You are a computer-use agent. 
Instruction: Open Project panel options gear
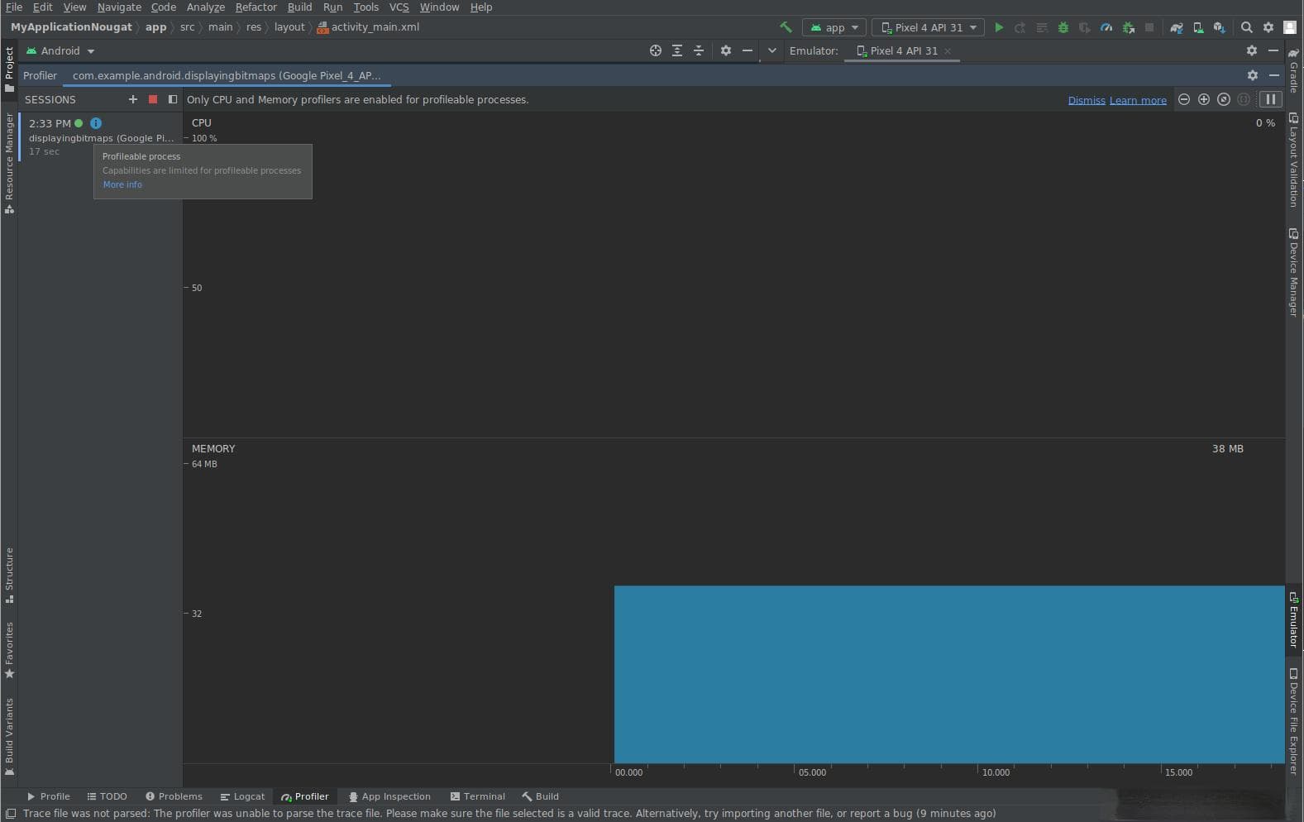(726, 50)
